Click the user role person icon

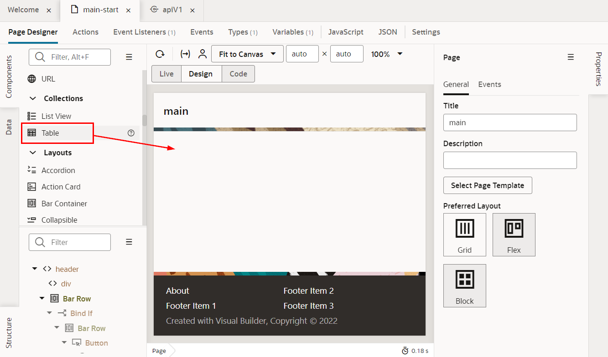[x=203, y=54]
